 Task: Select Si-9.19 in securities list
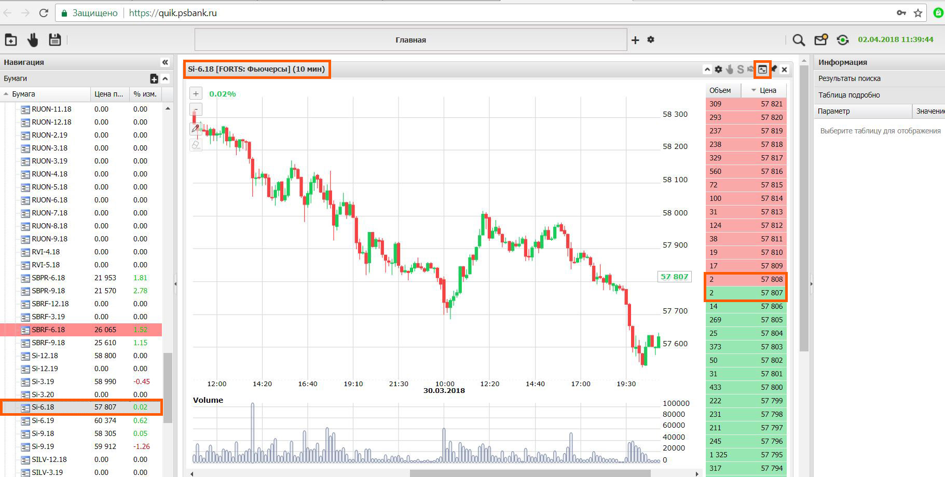click(81, 446)
